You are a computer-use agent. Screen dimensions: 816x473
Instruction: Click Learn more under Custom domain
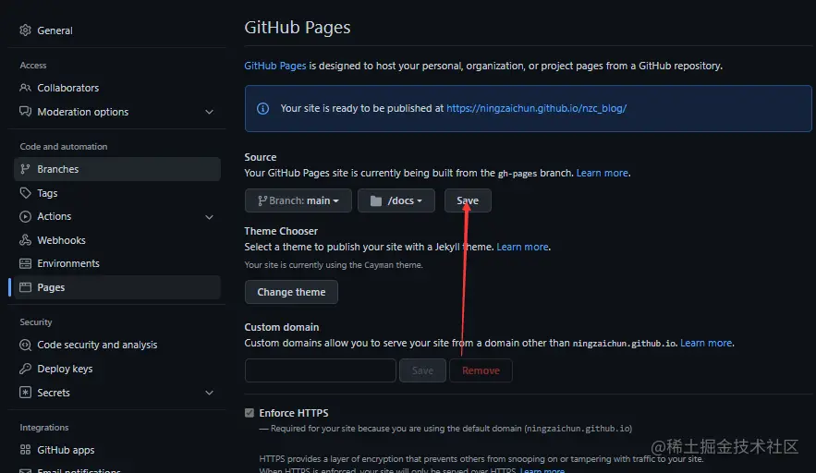tap(706, 343)
